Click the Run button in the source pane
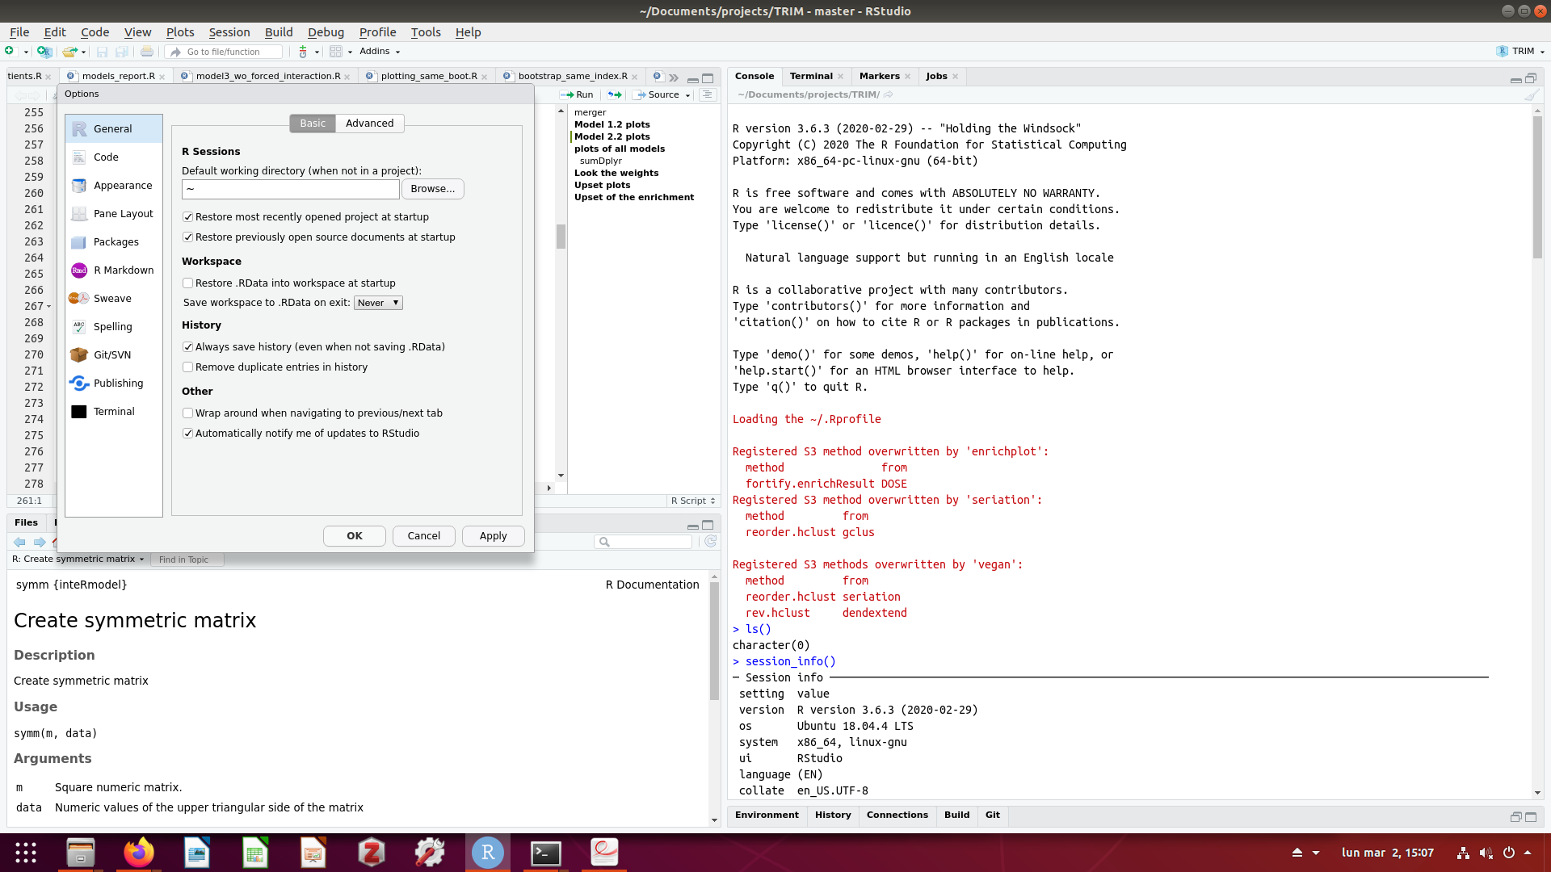The width and height of the screenshot is (1551, 872). tap(578, 94)
